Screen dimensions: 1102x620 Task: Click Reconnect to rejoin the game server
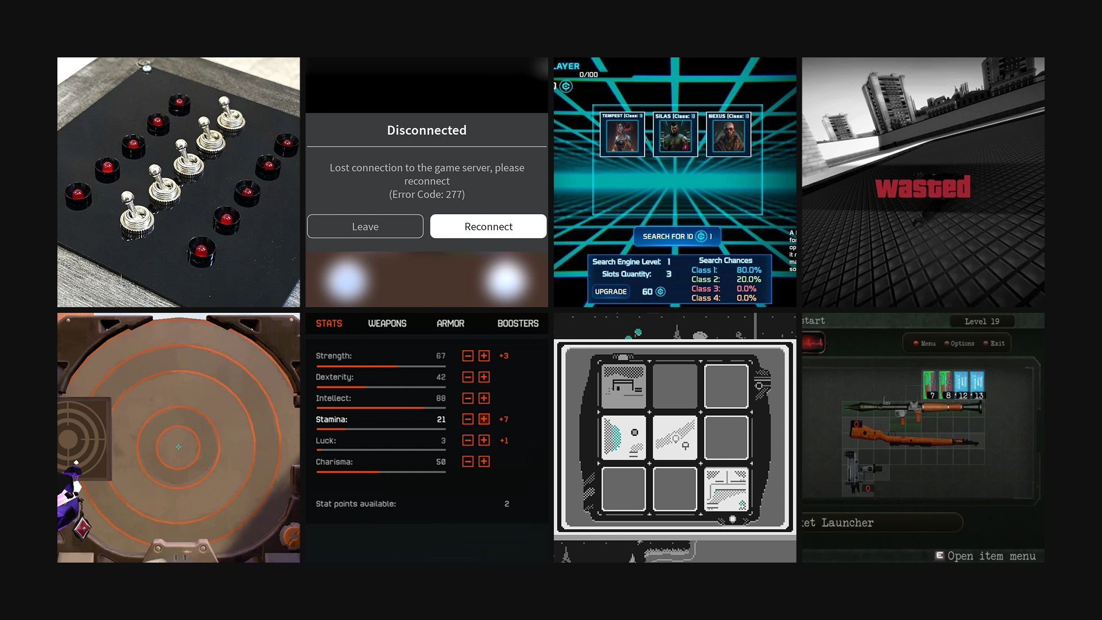pos(488,226)
